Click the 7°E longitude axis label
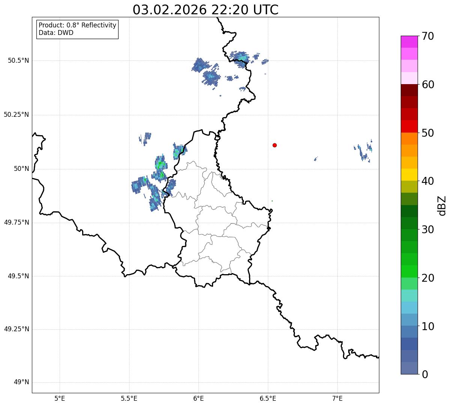Screen dimensions: 451x406 (337, 398)
